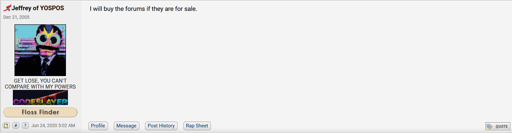Send a Message to this poster
This screenshot has height=133, width=512.
(126, 126)
